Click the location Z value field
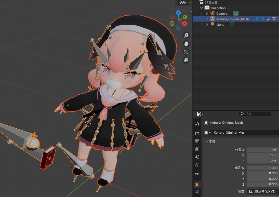279x197 pixels. (263, 161)
